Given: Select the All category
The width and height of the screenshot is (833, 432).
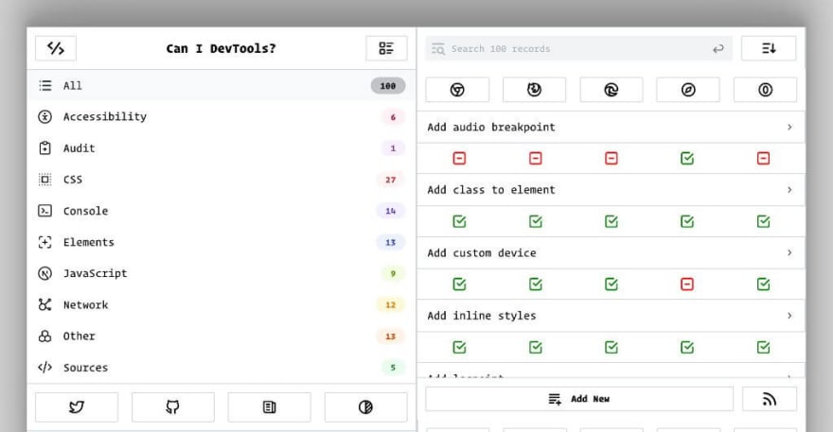Looking at the screenshot, I should [222, 85].
